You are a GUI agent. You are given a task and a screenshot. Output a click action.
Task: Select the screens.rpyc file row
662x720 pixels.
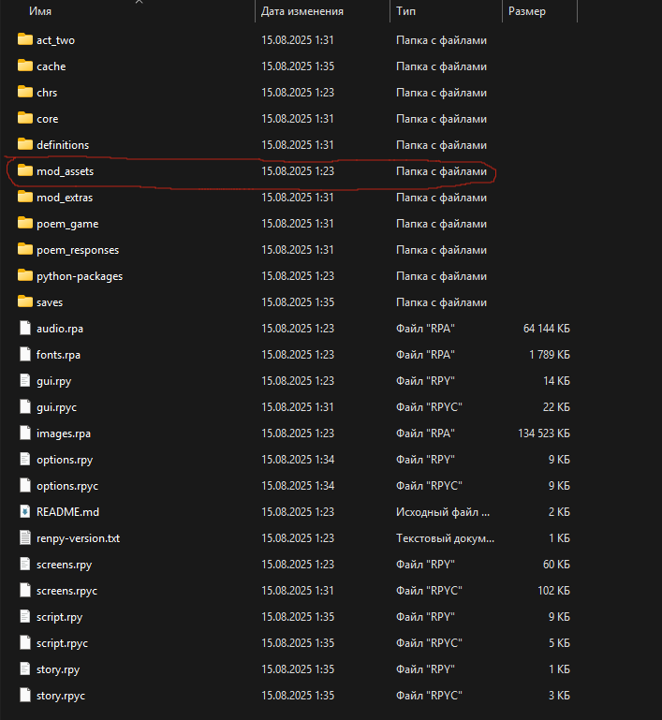tap(294, 591)
